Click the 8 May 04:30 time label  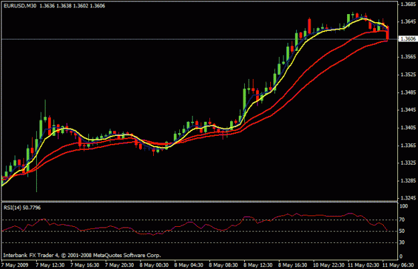pyautogui.click(x=189, y=265)
